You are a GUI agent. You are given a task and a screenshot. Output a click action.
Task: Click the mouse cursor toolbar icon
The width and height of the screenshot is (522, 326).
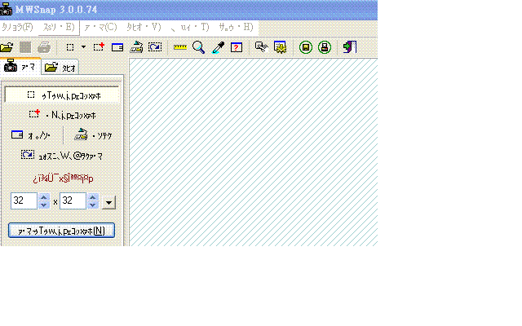261,47
